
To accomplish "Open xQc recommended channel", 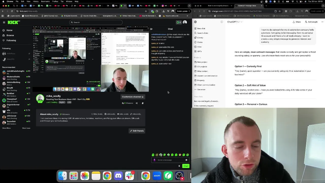I will (x=16, y=111).
